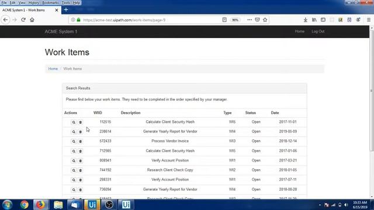374x210 pixels.
Task: Click the Log Out link
Action: pos(318,31)
